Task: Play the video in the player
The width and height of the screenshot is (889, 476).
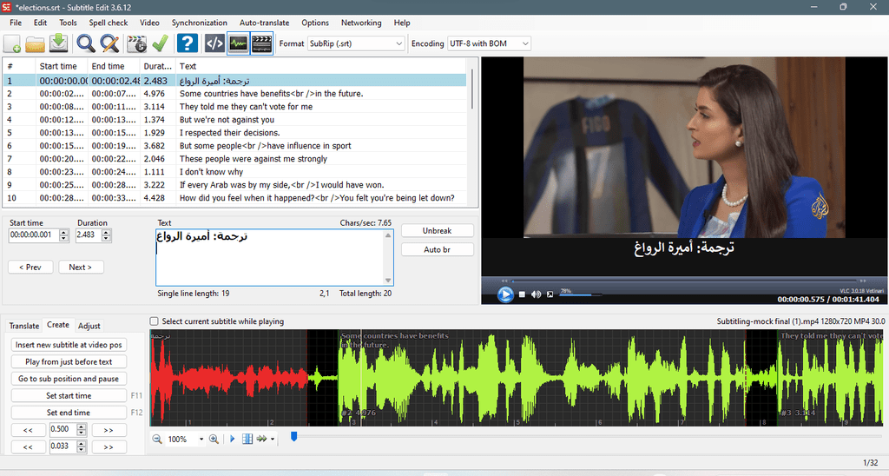Action: point(504,294)
